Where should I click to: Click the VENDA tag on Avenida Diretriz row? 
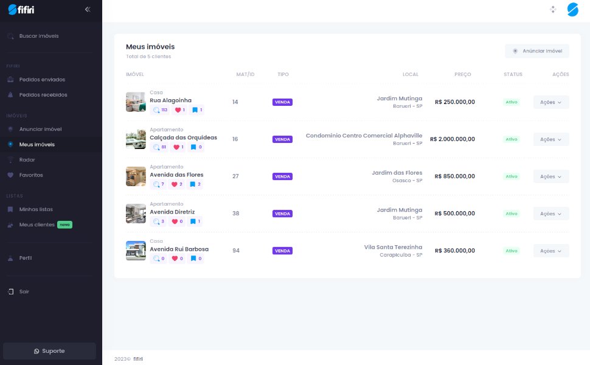click(x=282, y=214)
